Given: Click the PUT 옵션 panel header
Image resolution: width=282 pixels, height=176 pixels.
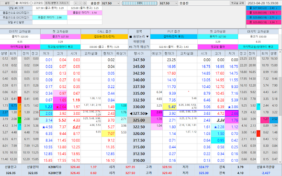Looking at the screenshot, I should [x=174, y=32].
